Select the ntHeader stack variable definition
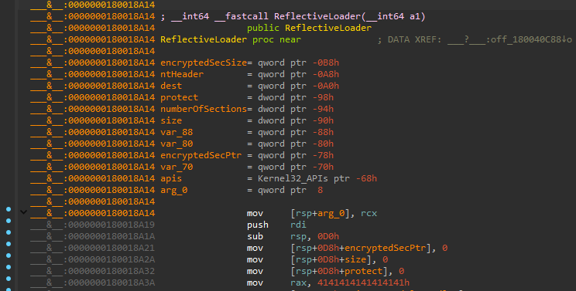Image resolution: width=576 pixels, height=291 pixels. (x=182, y=74)
